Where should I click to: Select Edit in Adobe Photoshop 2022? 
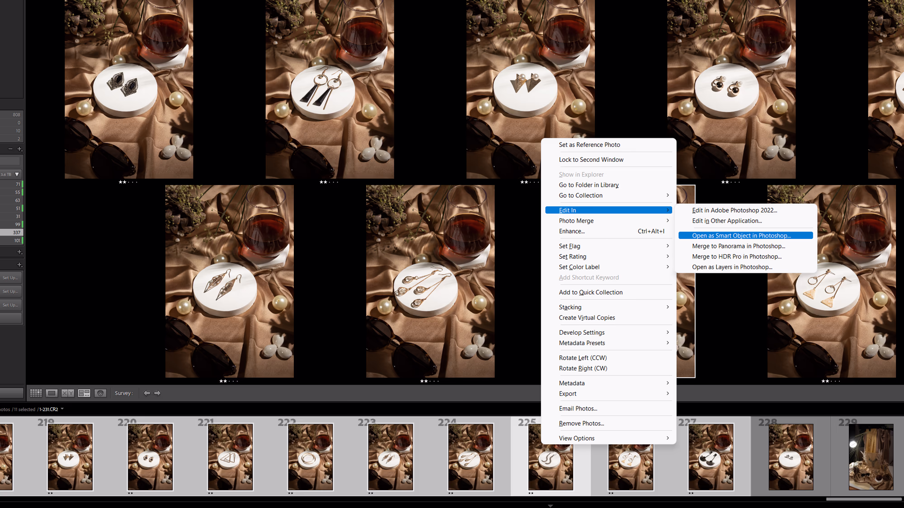pos(734,210)
